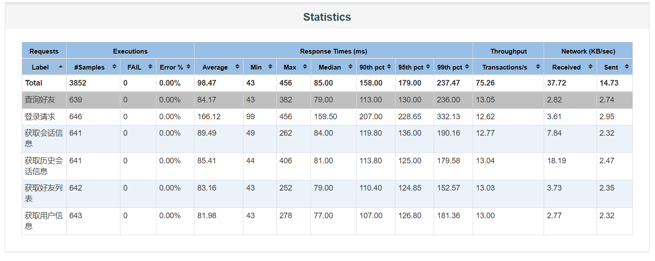Click 获取会话信息 received value 7.84
Screen dimensions: 655x261
point(554,133)
